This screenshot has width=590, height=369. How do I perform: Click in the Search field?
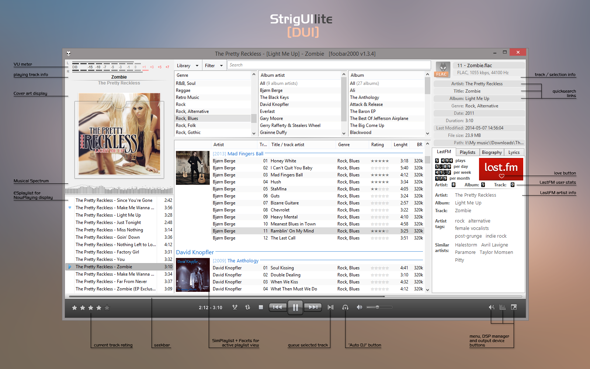coord(329,65)
